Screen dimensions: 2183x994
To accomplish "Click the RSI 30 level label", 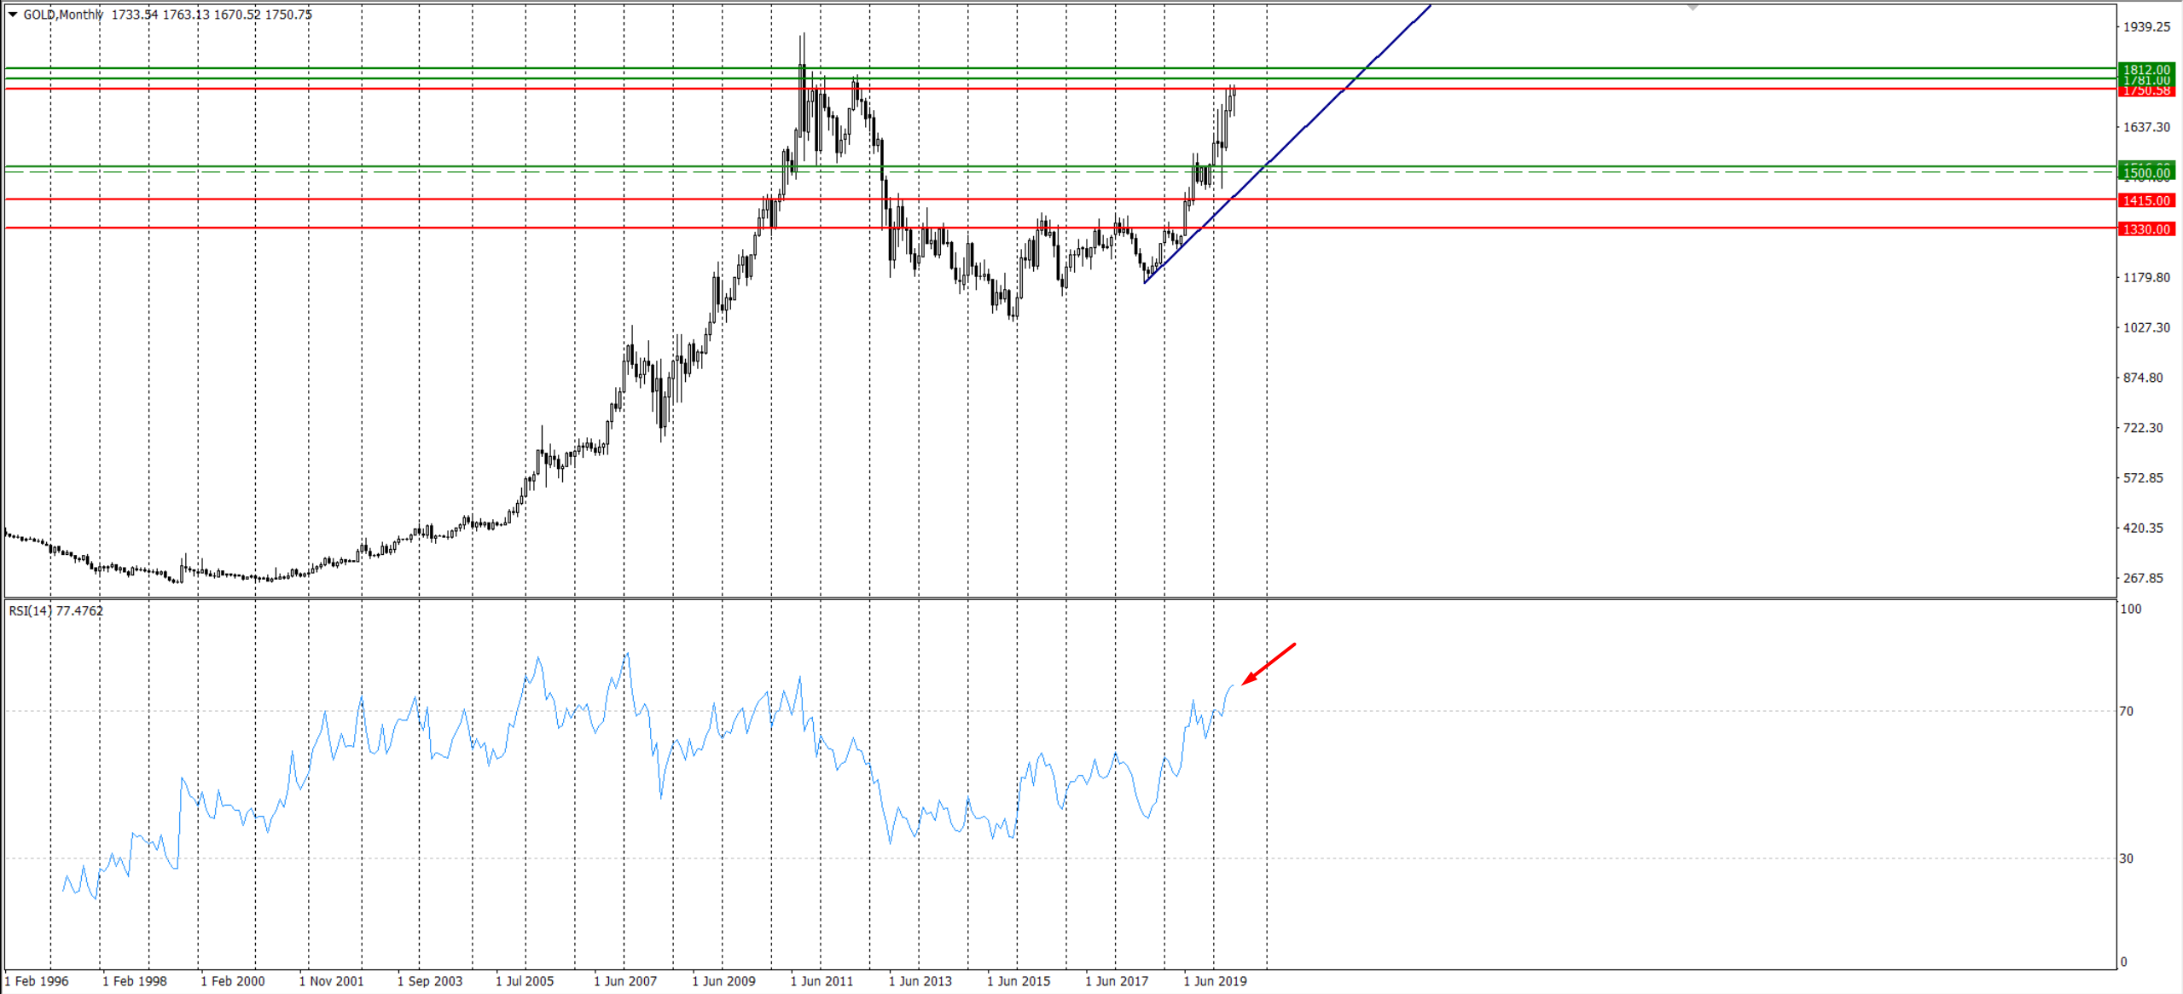I will click(x=2126, y=858).
